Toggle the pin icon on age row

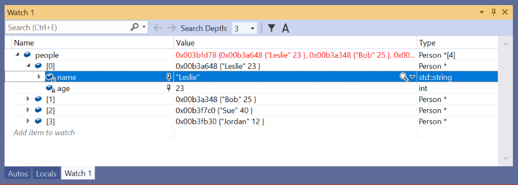click(169, 88)
